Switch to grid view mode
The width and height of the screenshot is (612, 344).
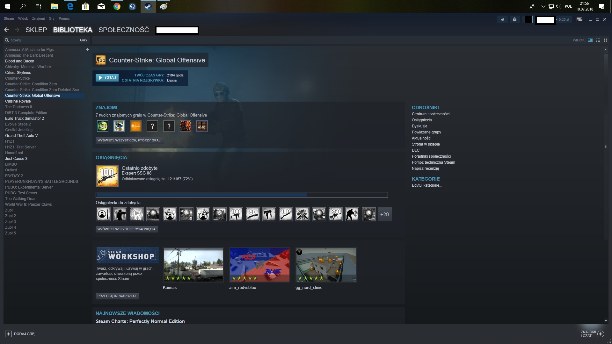(606, 40)
